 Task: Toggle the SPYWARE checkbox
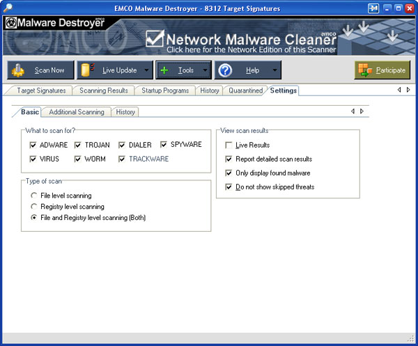(x=164, y=145)
